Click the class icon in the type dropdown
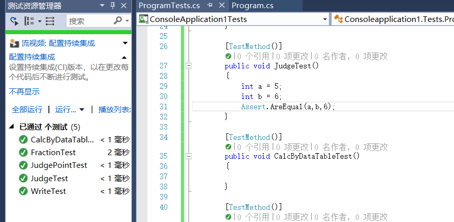Image resolution: width=454 pixels, height=222 pixels. [338, 19]
